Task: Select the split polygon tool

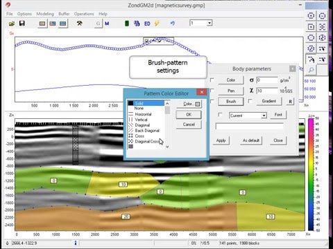Action: (322, 37)
